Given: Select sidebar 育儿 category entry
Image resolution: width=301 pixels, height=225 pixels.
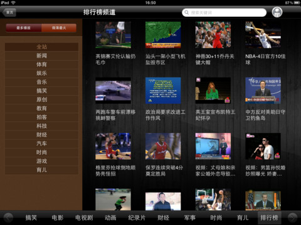Looking at the screenshot, I should [41, 170].
